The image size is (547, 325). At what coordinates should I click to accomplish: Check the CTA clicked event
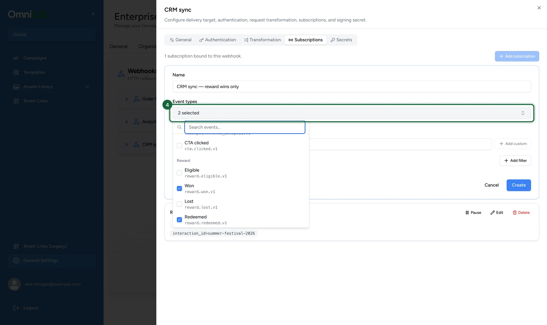[179, 146]
